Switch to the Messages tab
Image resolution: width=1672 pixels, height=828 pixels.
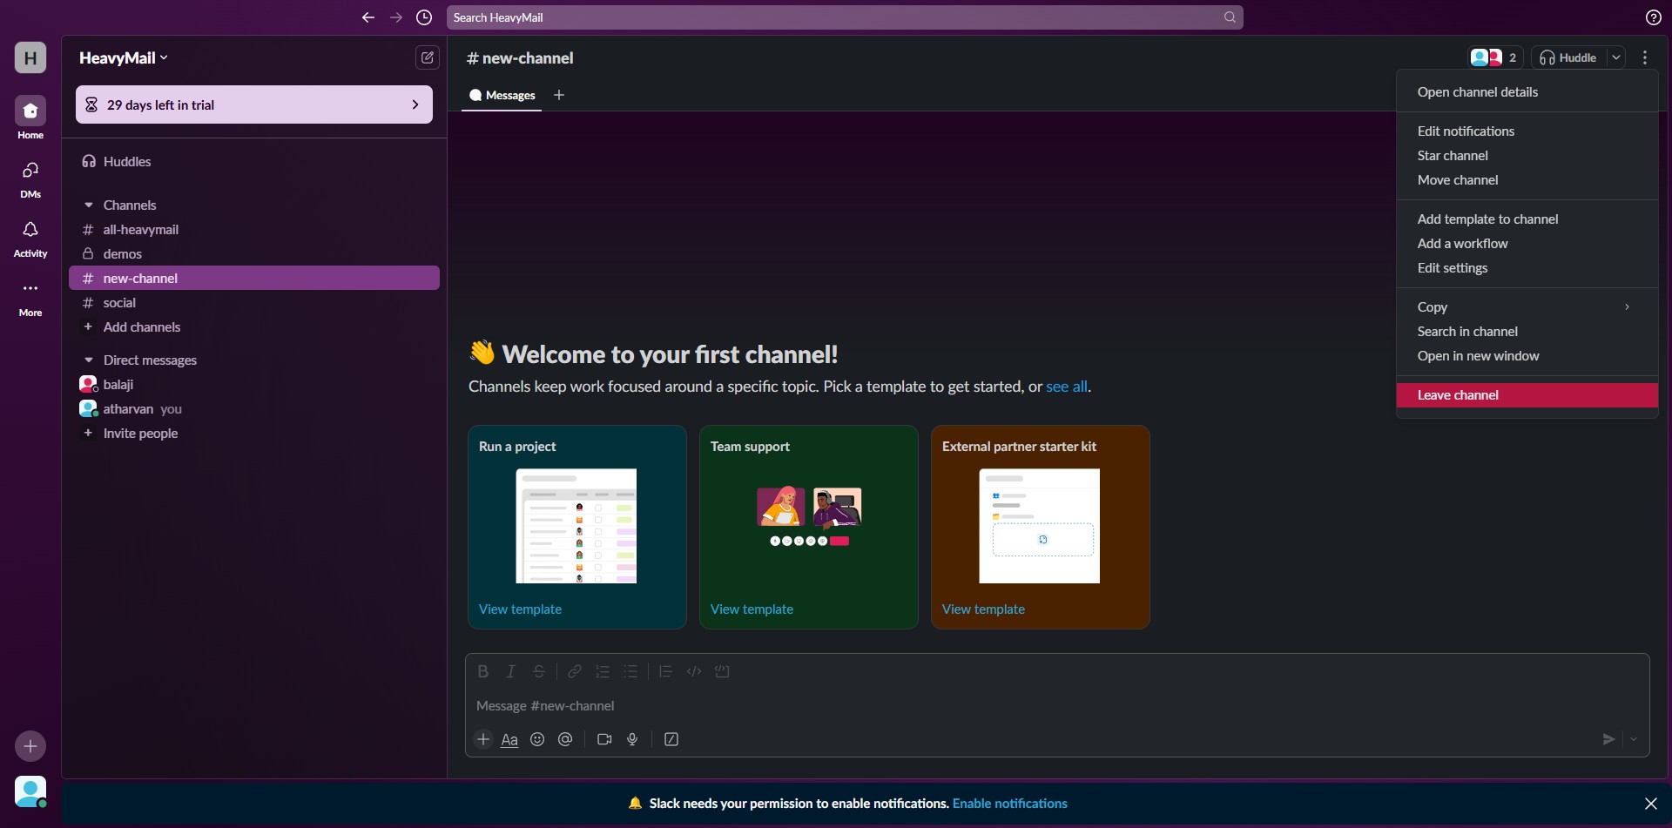click(502, 96)
